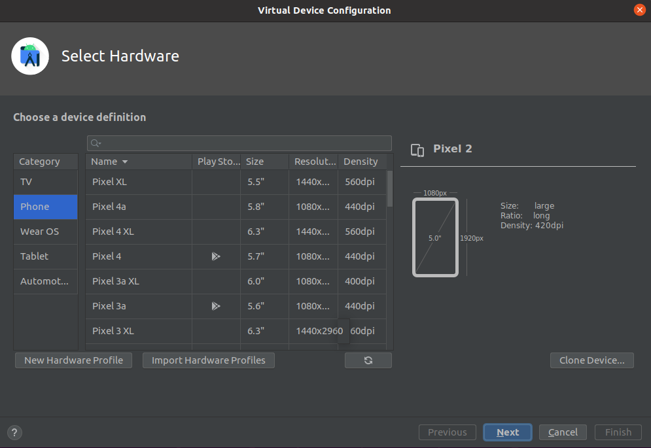
Task: Select the TV category
Action: pos(45,182)
